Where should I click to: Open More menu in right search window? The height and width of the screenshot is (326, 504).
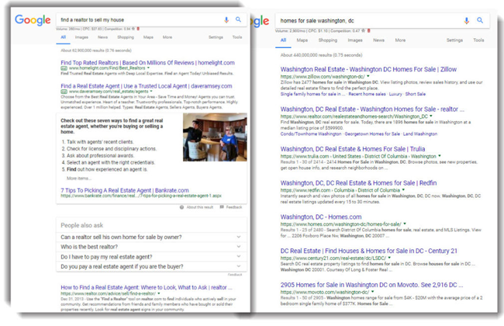pos(400,40)
